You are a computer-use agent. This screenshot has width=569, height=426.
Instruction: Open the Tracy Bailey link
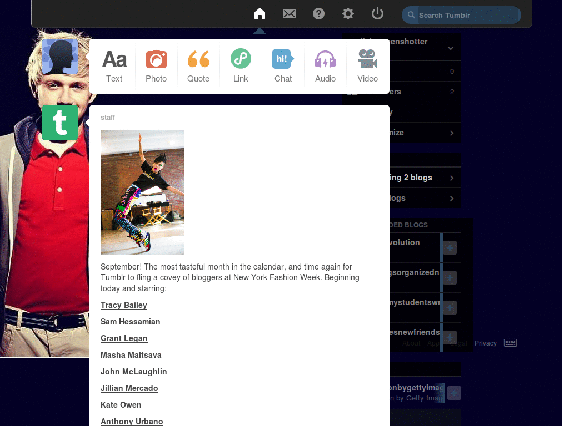click(124, 305)
